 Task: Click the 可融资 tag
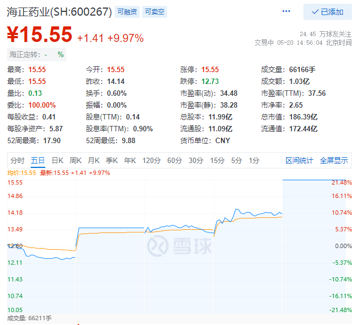click(127, 12)
